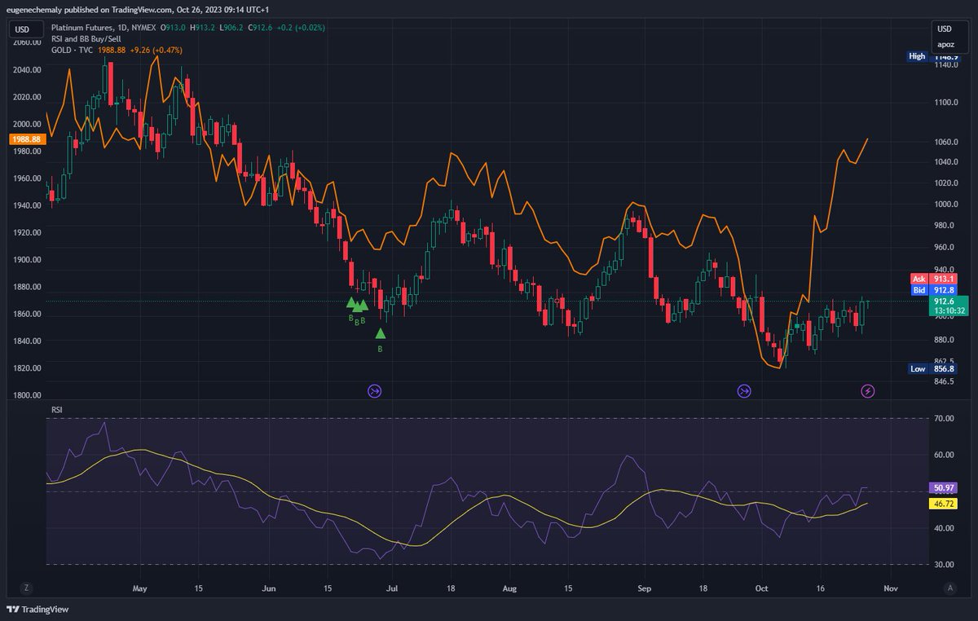Click the Jun date on the time axis
This screenshot has width=978, height=621.
(x=270, y=587)
